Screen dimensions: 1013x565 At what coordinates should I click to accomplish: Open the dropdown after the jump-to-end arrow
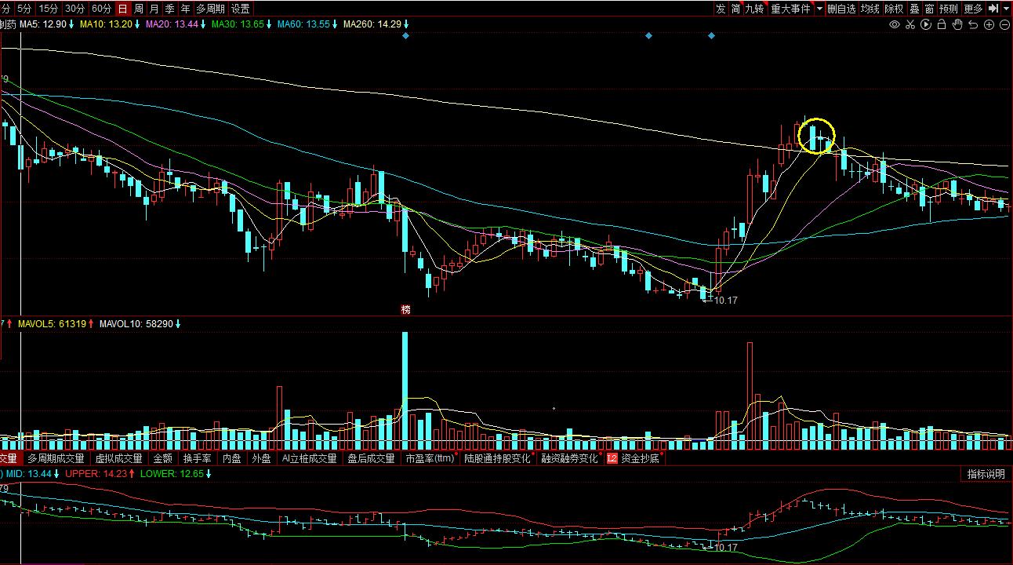(1007, 9)
